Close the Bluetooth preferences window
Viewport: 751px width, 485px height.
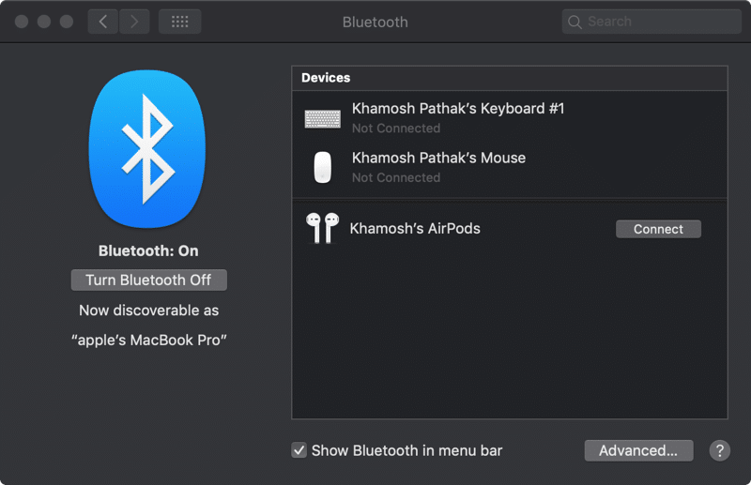coord(22,22)
